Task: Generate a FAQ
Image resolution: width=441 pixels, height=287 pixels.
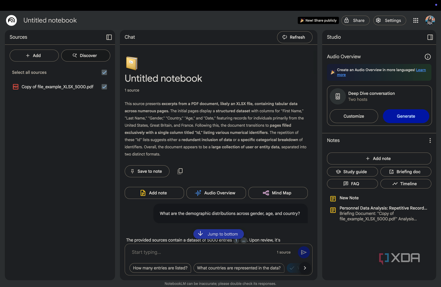Action: pos(352,184)
